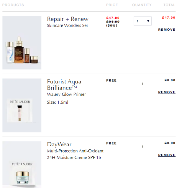
Task: Open the Repair + Renew product thumbnail
Action: click(22, 43)
